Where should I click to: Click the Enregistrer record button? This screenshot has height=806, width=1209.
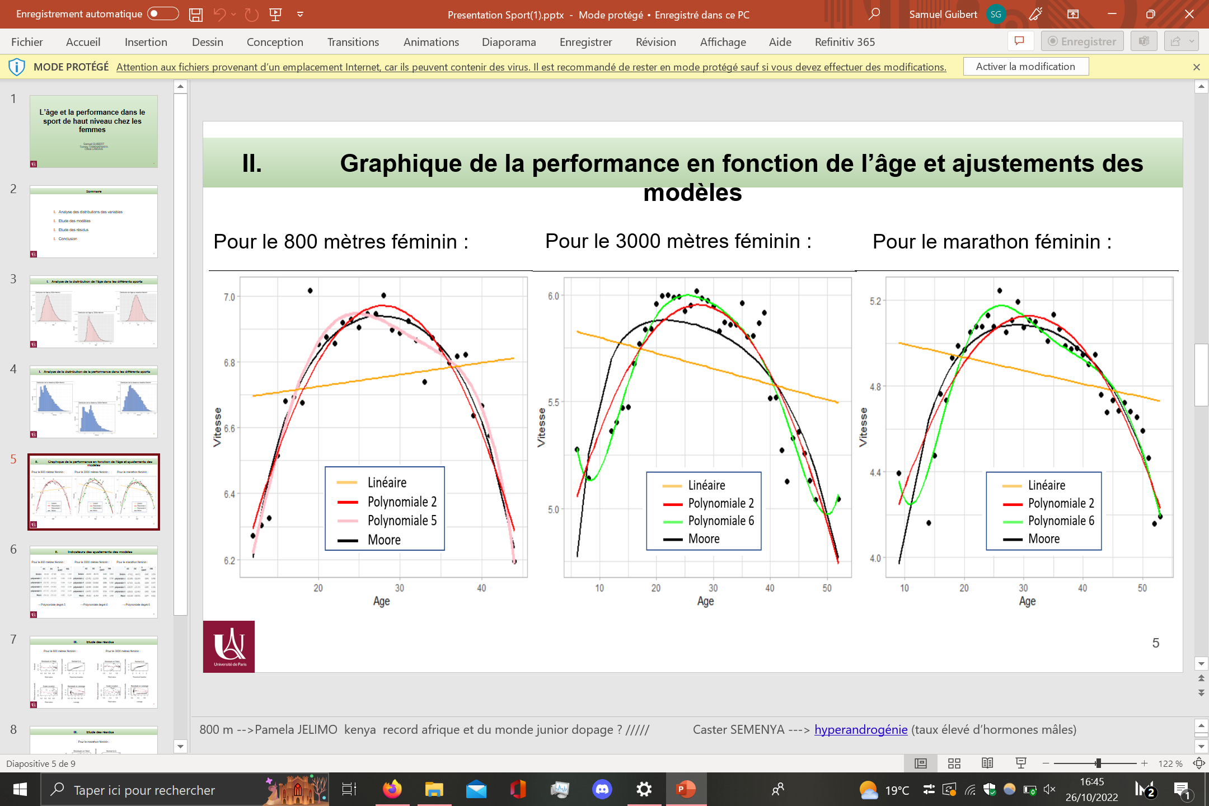click(1082, 41)
